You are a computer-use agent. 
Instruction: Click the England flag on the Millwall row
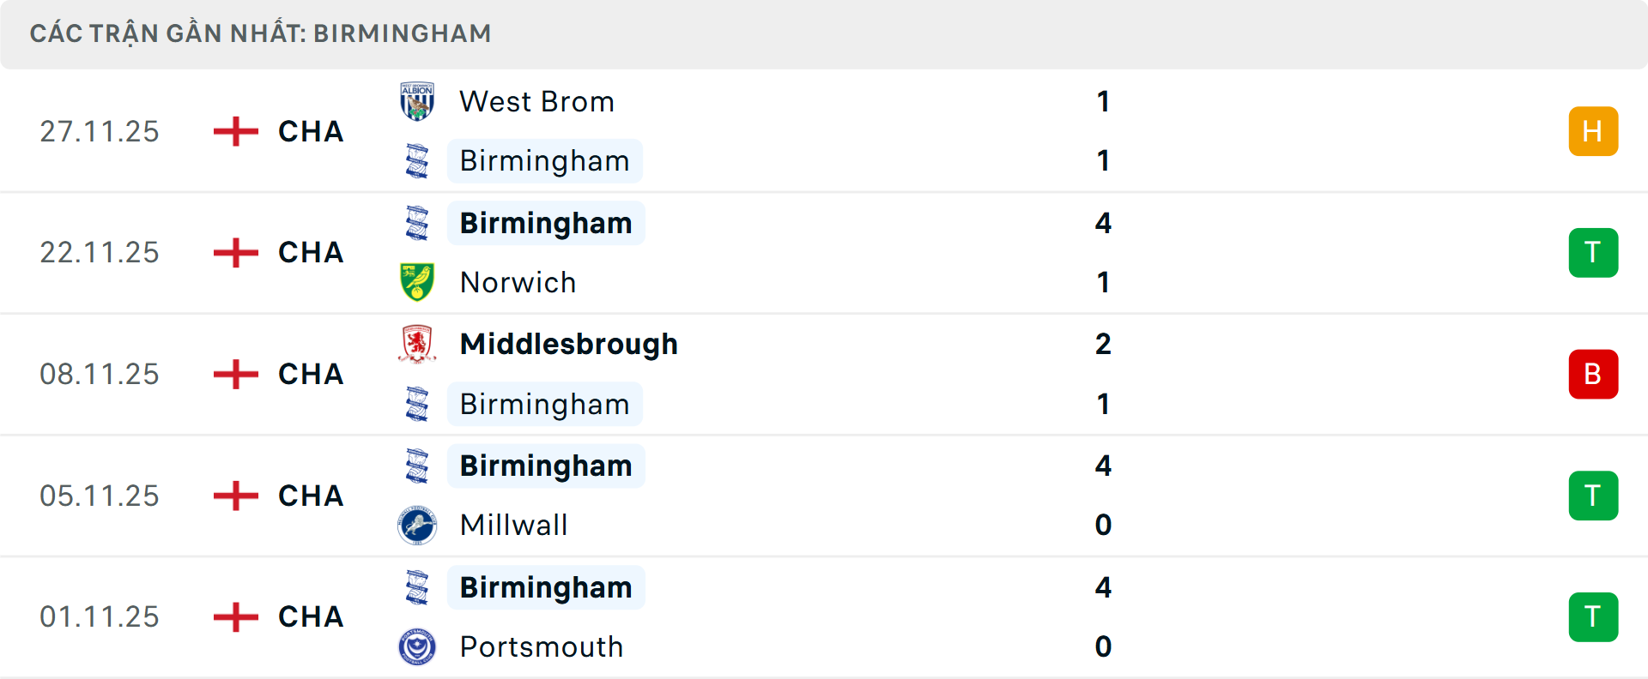click(233, 496)
